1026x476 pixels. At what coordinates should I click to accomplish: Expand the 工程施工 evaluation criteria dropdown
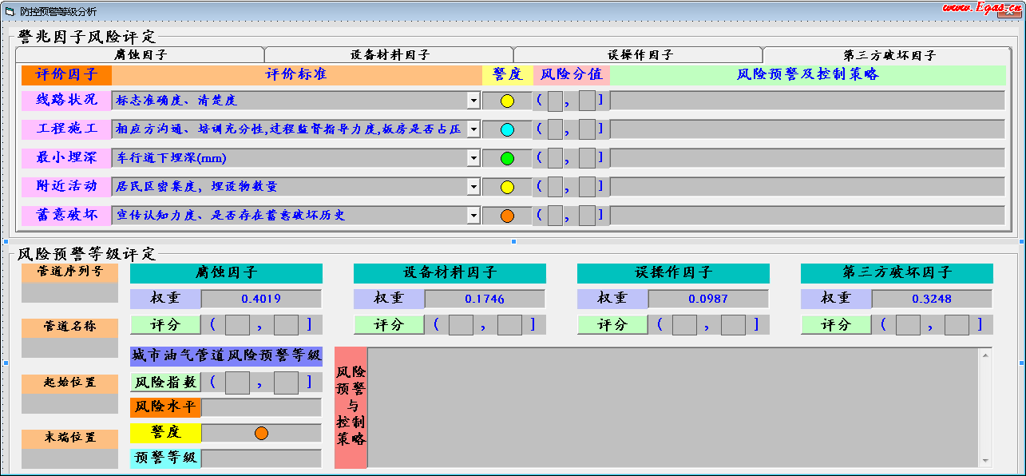473,129
